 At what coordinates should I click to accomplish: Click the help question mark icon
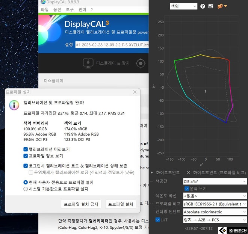point(203,6)
